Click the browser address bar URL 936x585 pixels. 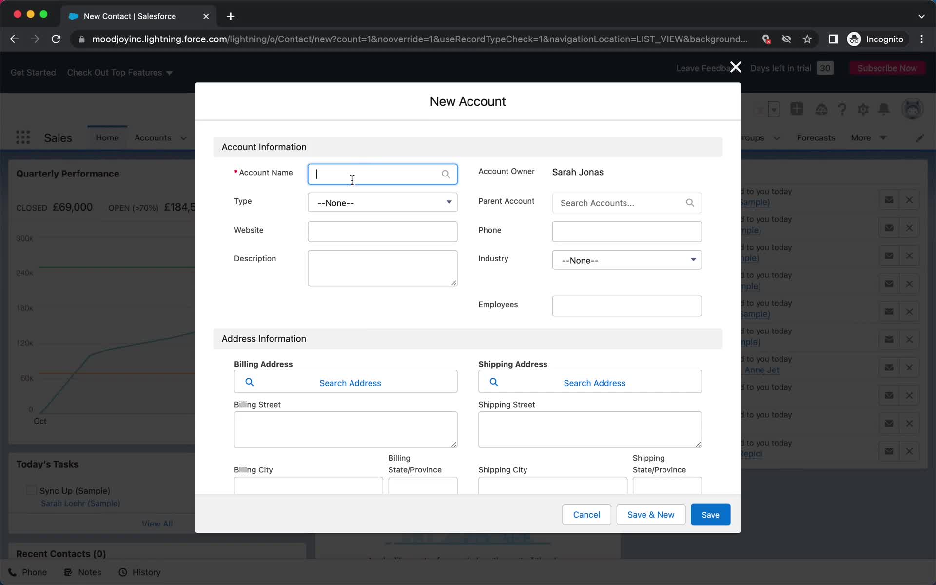tap(419, 39)
